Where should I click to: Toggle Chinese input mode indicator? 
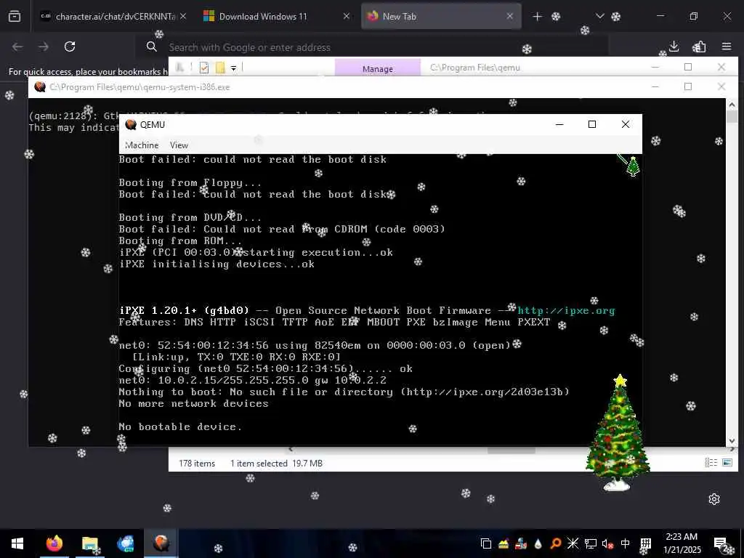626,543
